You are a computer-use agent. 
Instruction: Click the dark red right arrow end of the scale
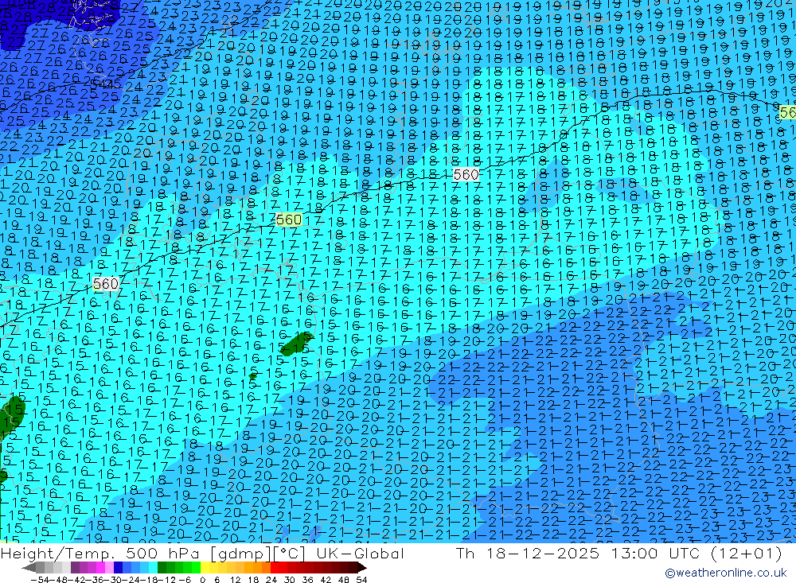362,568
